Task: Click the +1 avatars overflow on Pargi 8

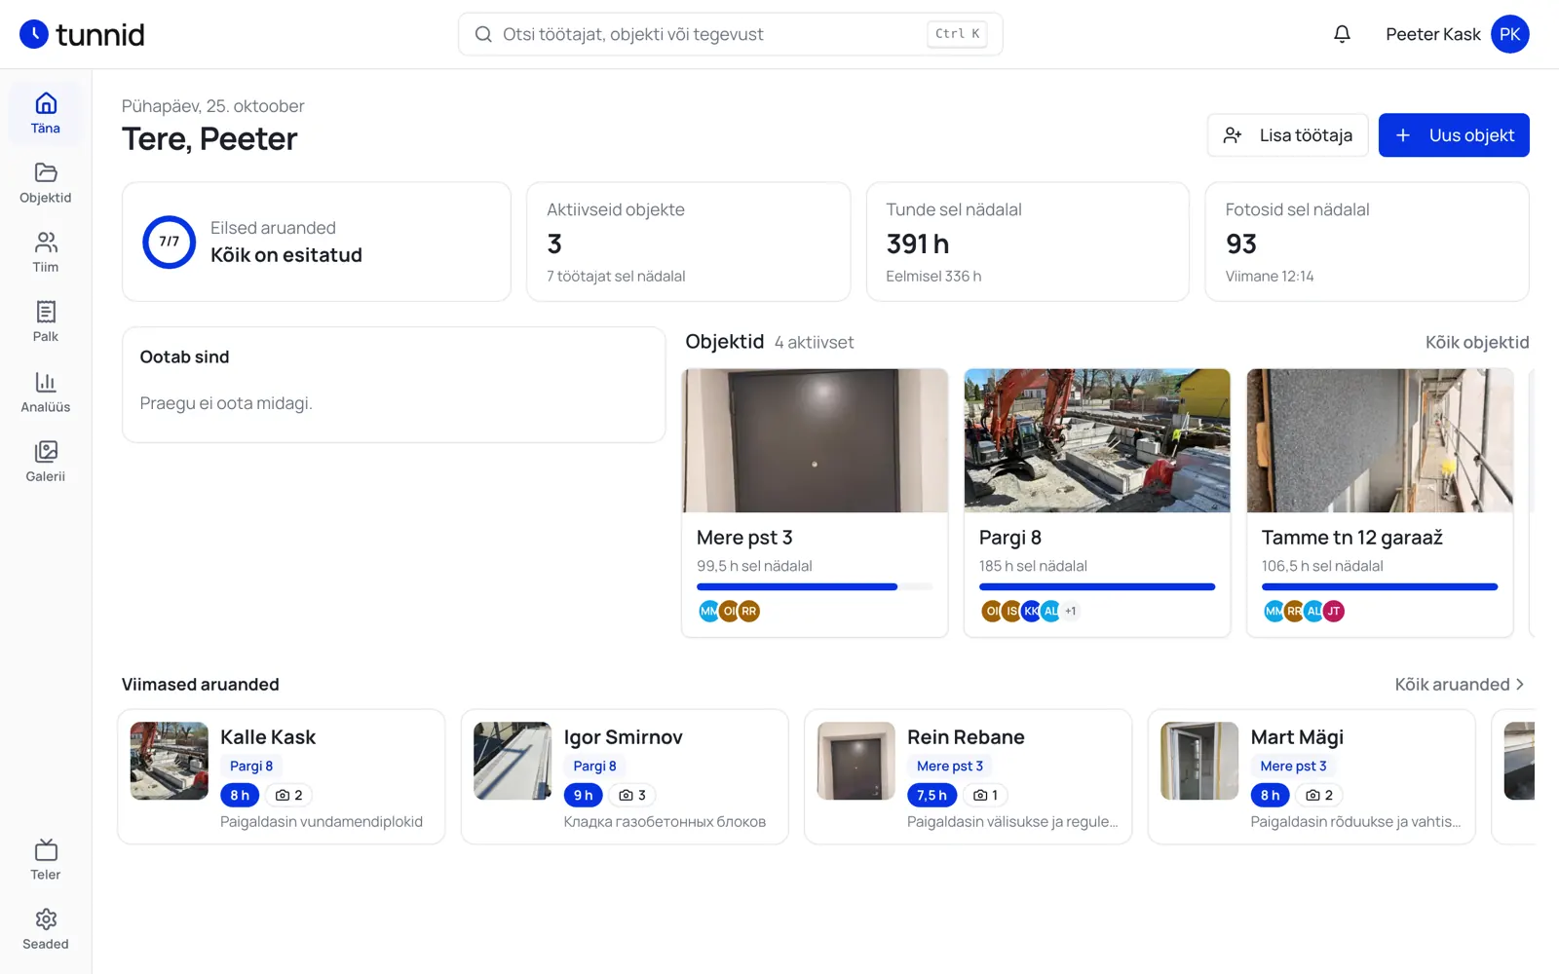Action: click(1071, 612)
